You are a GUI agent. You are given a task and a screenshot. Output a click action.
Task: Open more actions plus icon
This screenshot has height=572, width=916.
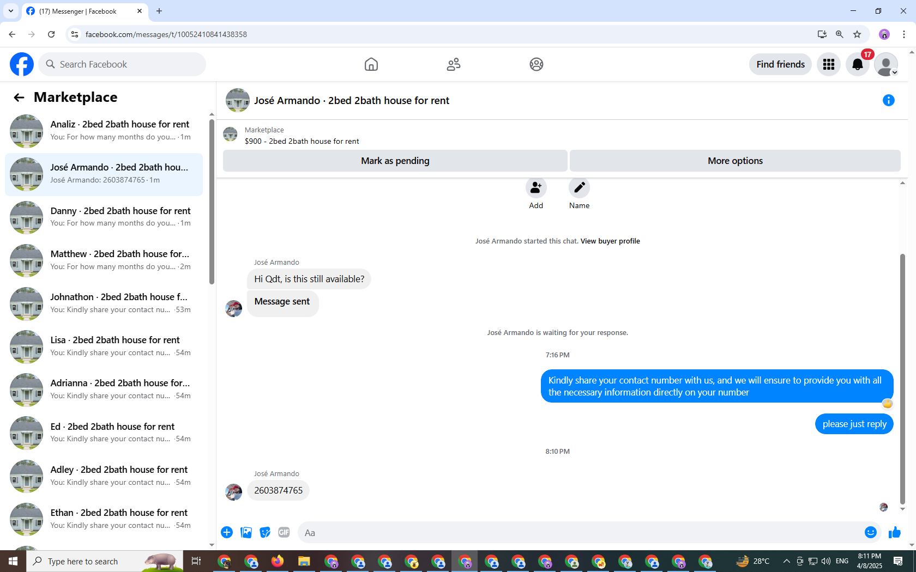click(227, 532)
